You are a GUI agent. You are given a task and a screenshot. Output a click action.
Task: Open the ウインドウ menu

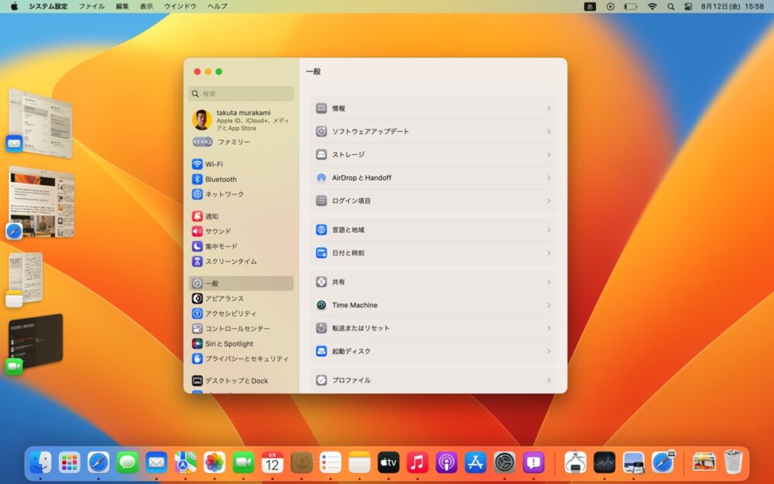pos(180,6)
